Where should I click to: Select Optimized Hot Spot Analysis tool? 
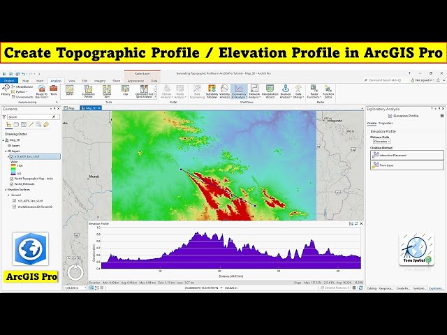coord(144,91)
